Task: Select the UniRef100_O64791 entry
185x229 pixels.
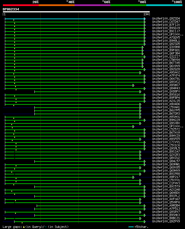Action: click(x=166, y=79)
